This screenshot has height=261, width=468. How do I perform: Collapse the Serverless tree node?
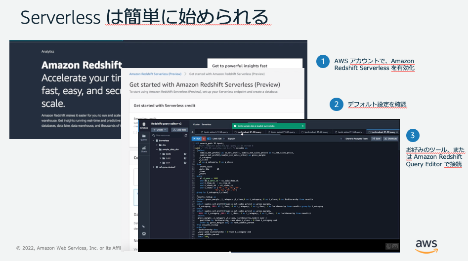(x=153, y=140)
